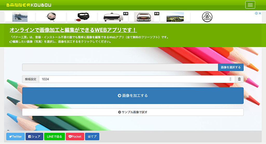Open the hamburger navigation menu
This screenshot has height=144, width=266.
pos(250,5)
